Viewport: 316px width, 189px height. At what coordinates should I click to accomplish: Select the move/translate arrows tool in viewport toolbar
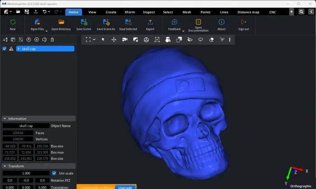[114, 40]
